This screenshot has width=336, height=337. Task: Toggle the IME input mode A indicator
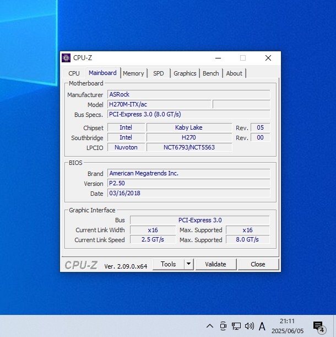click(x=262, y=327)
